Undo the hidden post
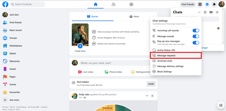 pos(151,84)
